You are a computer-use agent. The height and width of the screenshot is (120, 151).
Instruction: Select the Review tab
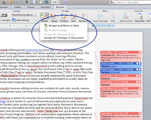tap(60, 7)
